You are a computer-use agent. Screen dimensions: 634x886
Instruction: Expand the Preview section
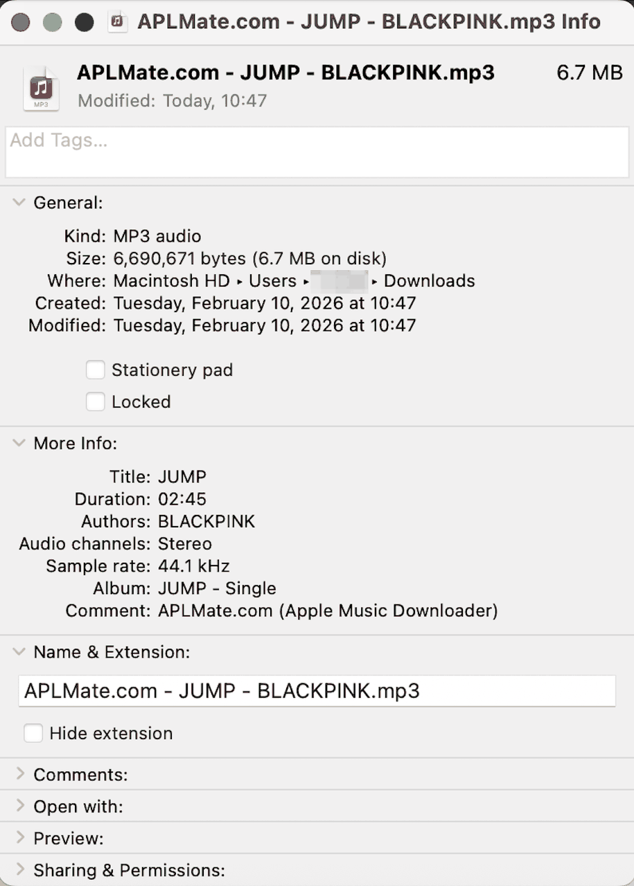tap(21, 838)
